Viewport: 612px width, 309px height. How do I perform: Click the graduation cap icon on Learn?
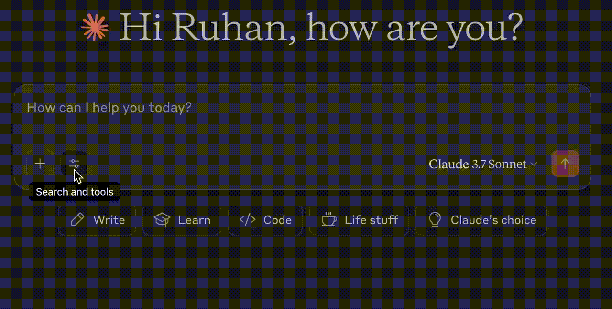pyautogui.click(x=162, y=220)
